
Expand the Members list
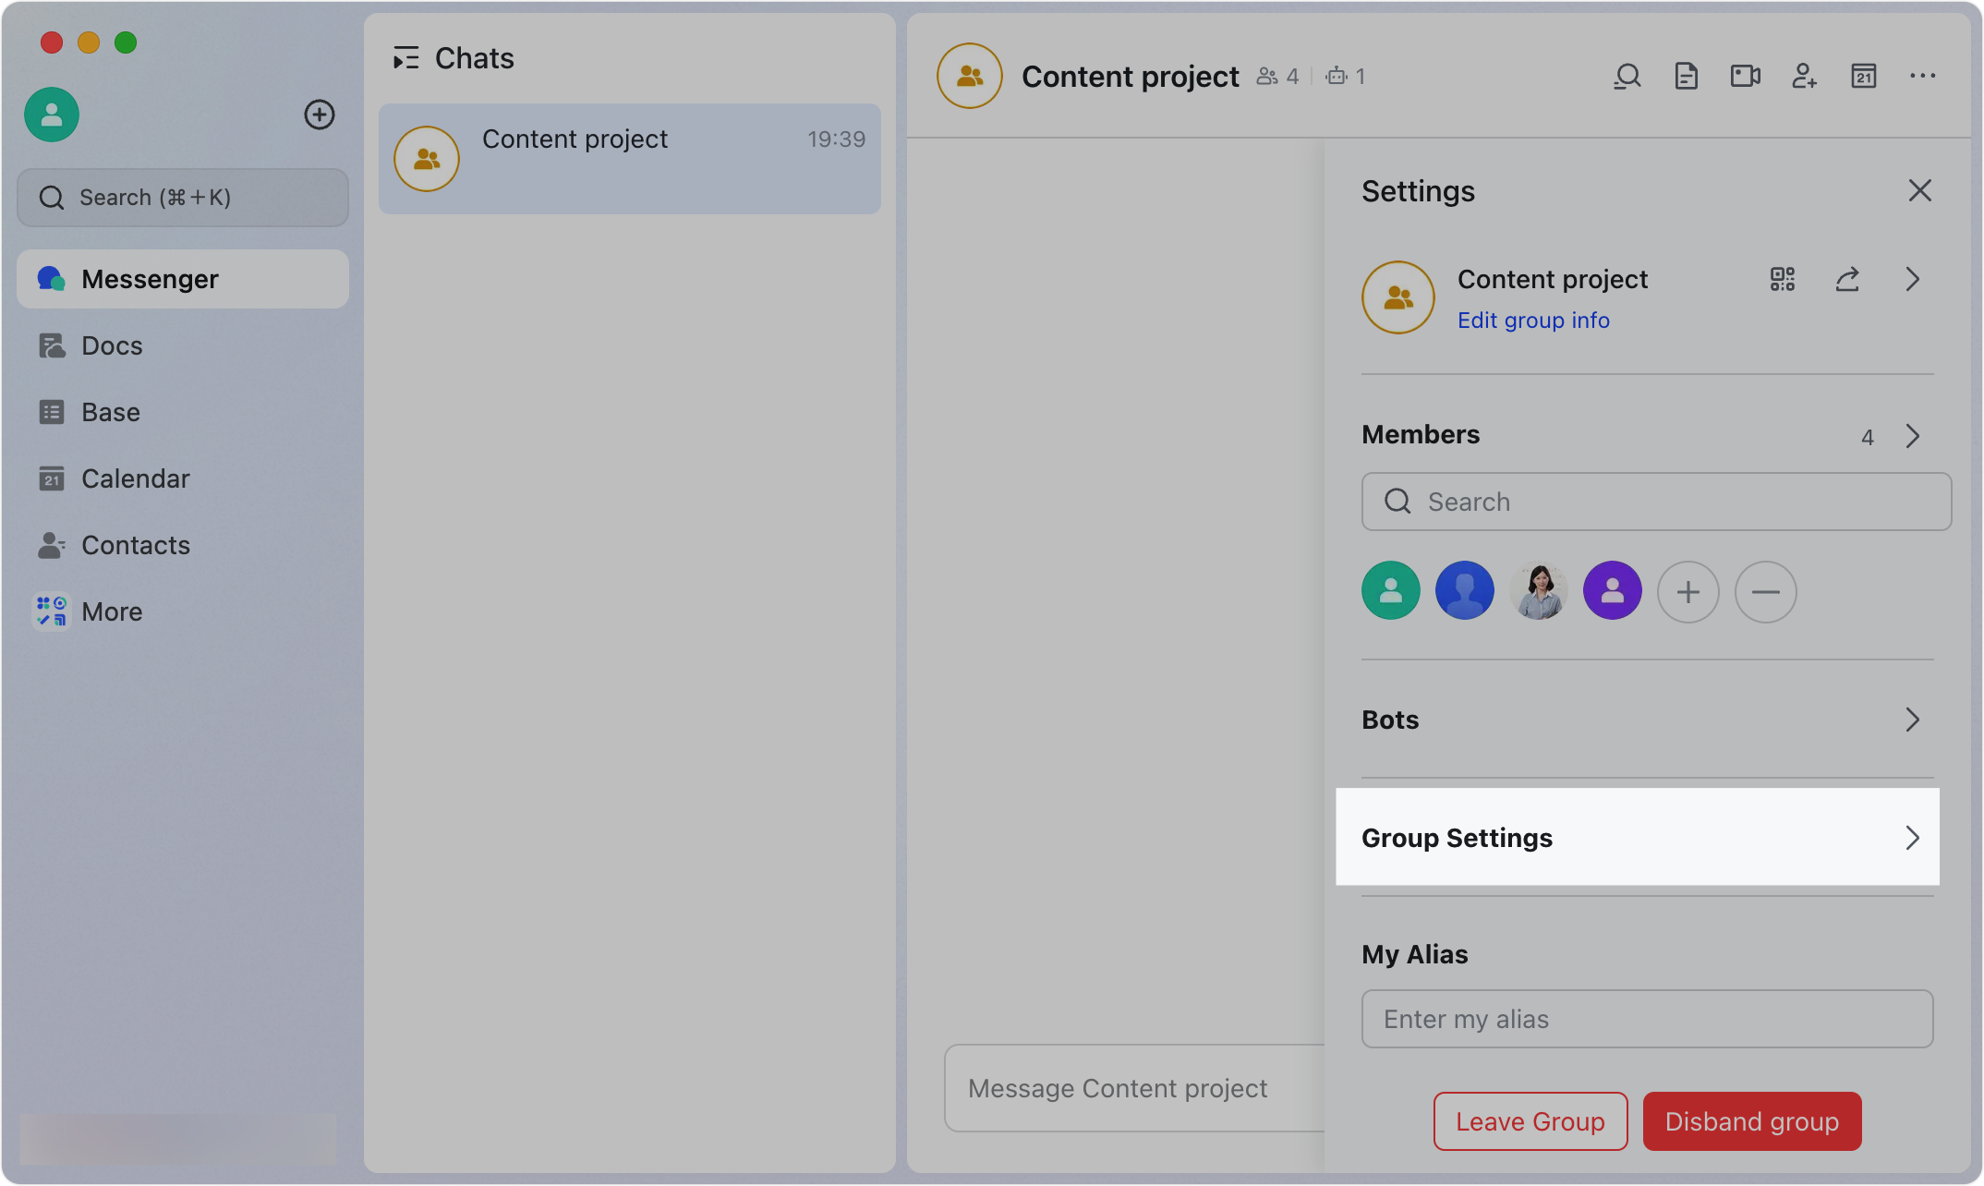(1912, 435)
